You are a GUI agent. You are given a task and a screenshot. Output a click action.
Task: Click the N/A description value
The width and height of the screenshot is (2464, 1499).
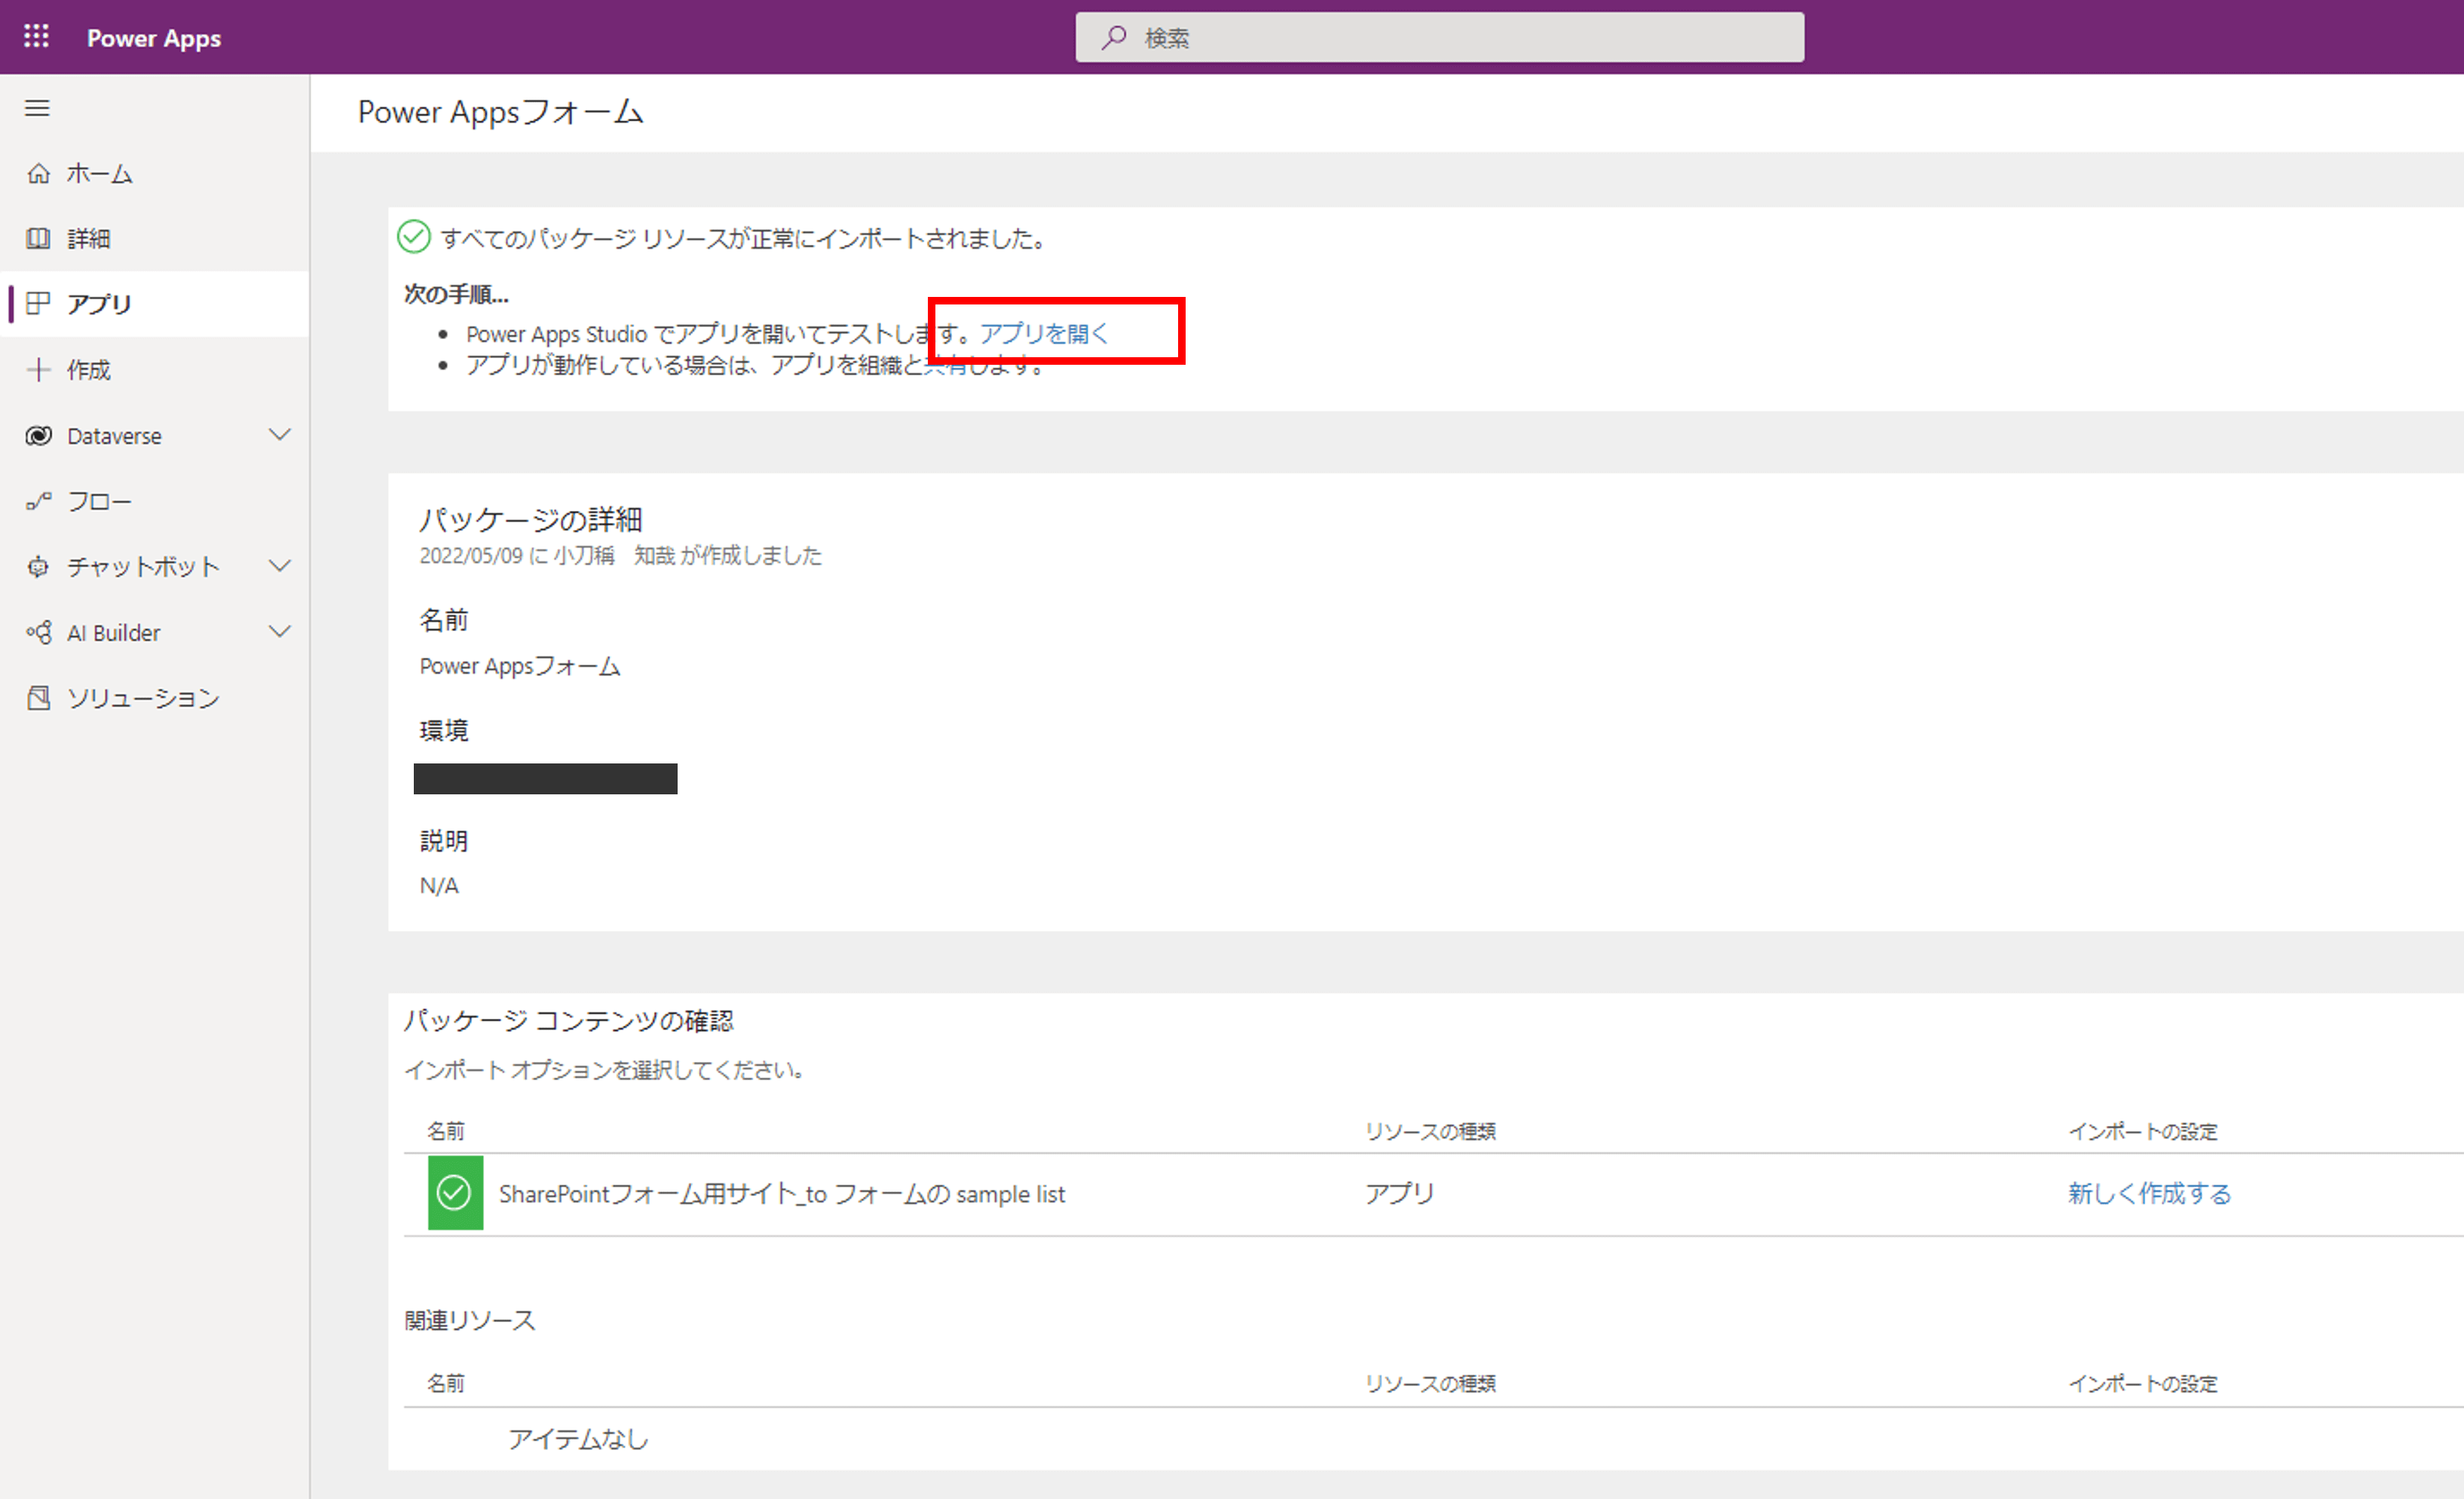tap(439, 886)
